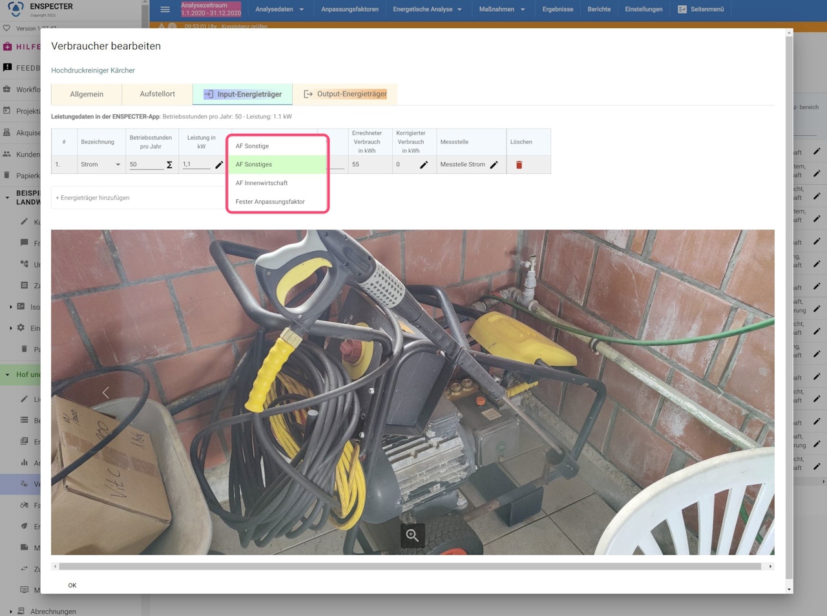Expand the Energetische Analyse menu
The width and height of the screenshot is (827, 616).
tap(427, 10)
